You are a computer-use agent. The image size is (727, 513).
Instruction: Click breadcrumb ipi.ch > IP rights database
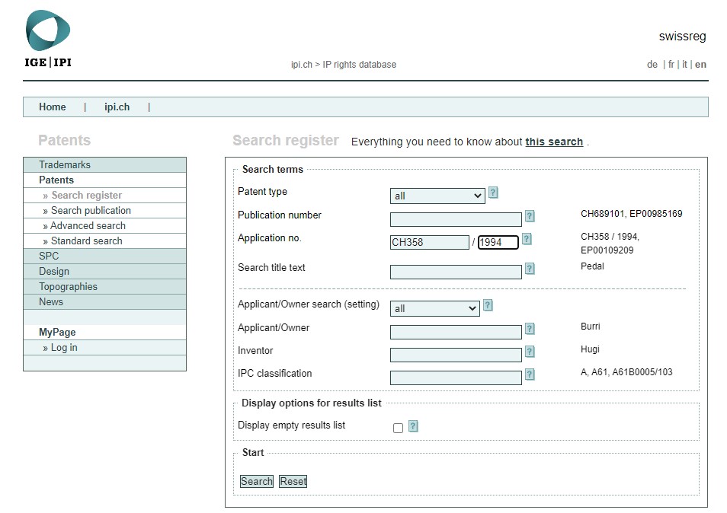point(344,65)
